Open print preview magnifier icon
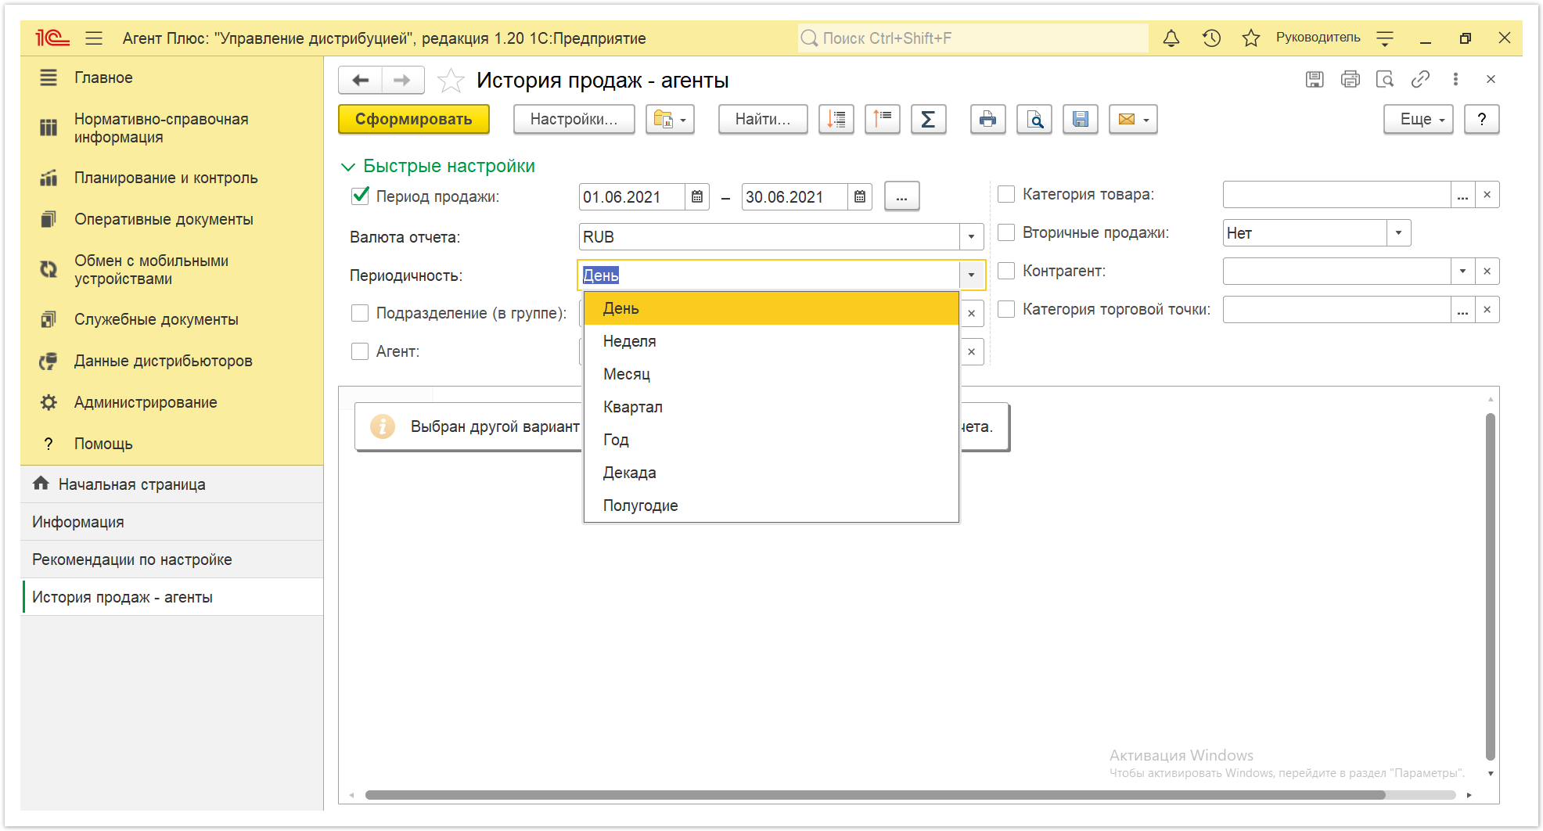 pyautogui.click(x=1034, y=119)
